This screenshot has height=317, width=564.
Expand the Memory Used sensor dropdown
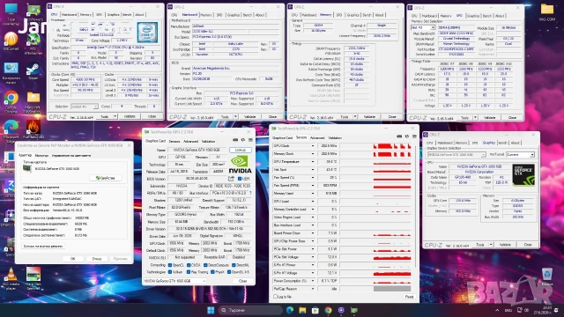313,194
